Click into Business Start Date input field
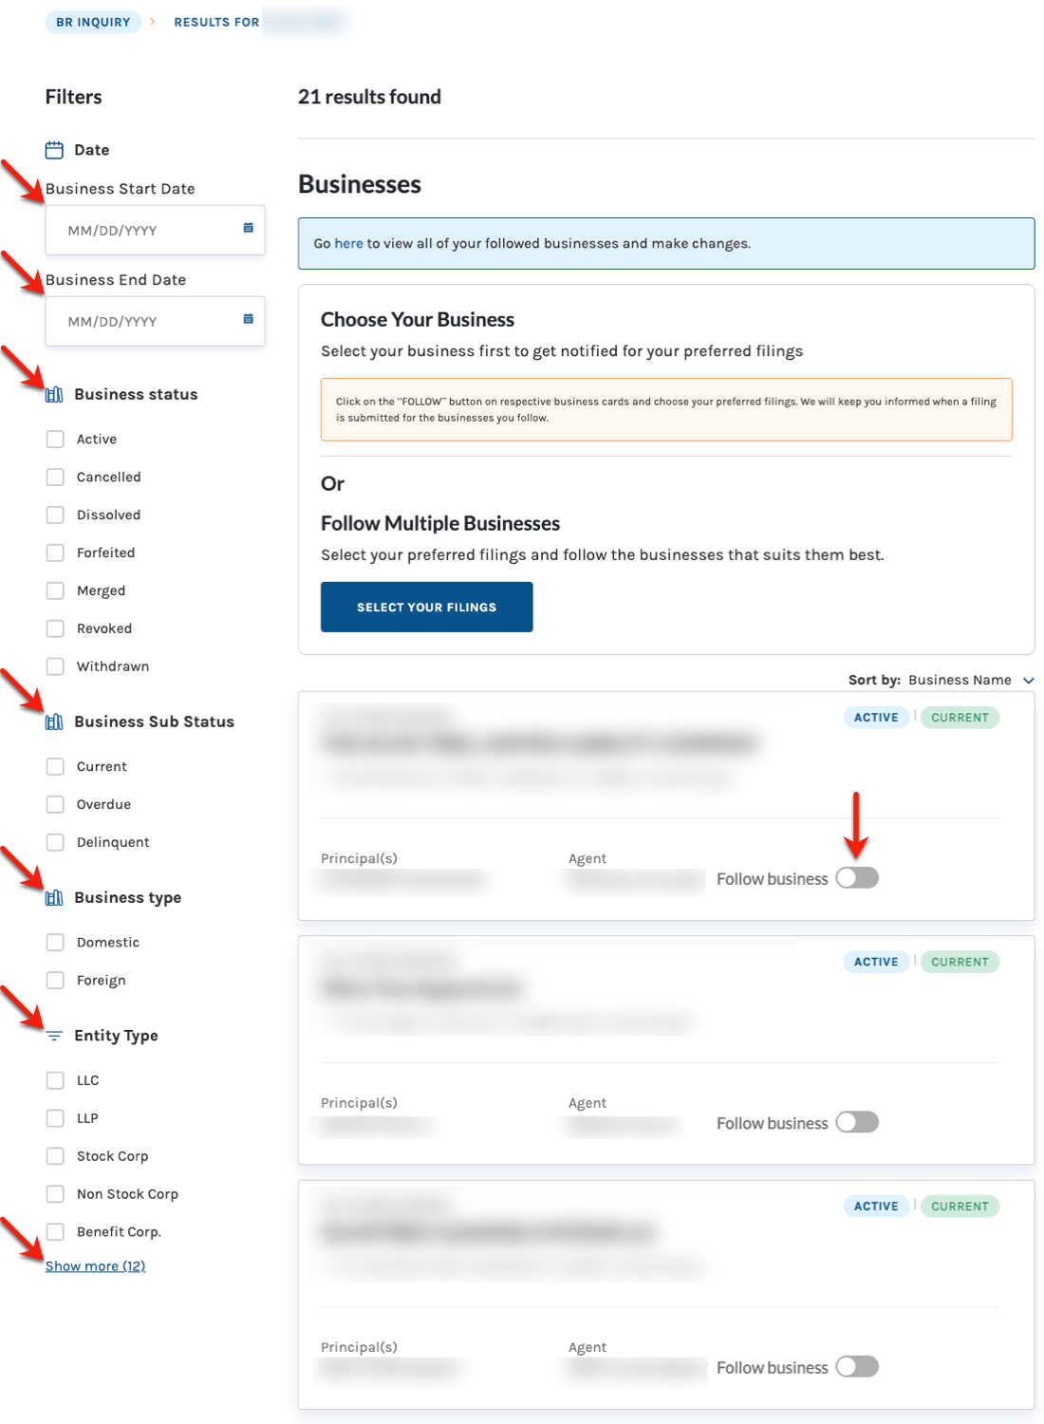Screen dimensions: 1044x1424 click(156, 230)
